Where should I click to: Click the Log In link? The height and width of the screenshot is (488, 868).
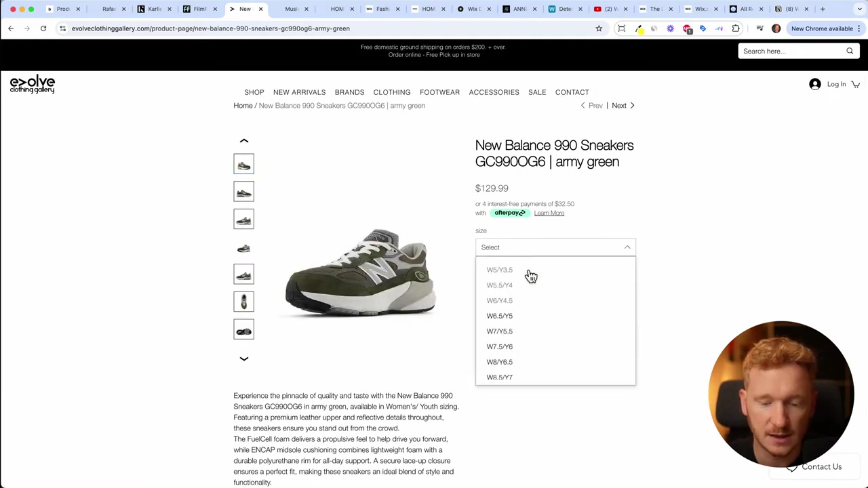click(x=836, y=84)
